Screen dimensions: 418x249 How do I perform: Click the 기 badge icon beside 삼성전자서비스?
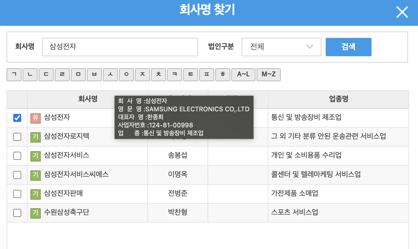pos(36,156)
